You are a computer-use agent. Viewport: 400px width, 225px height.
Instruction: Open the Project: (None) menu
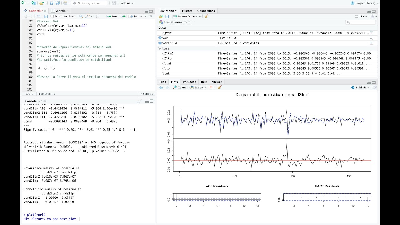(x=364, y=3)
